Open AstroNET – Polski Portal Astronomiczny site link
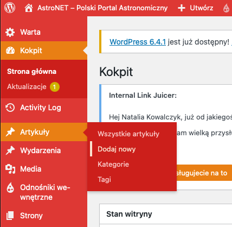Image resolution: width=232 pixels, height=227 pixels. (102, 8)
